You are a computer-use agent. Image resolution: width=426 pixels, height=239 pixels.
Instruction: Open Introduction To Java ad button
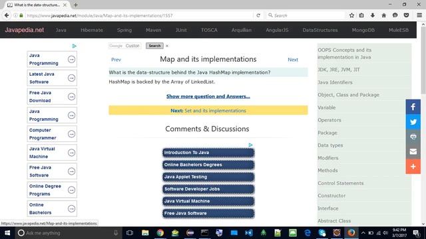pos(208,153)
